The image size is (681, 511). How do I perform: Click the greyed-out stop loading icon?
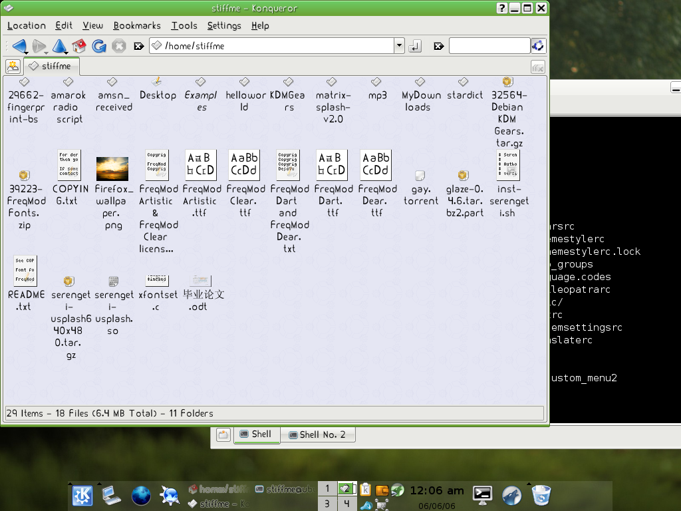(118, 45)
